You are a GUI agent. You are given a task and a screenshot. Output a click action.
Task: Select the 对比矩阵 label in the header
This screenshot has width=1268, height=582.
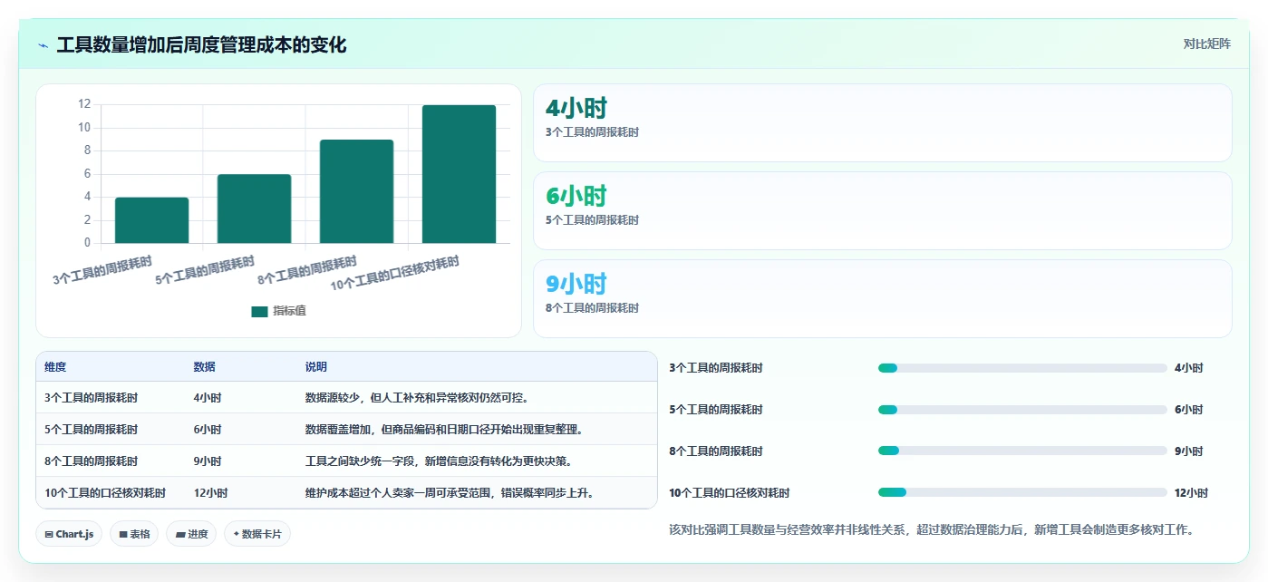coord(1206,44)
